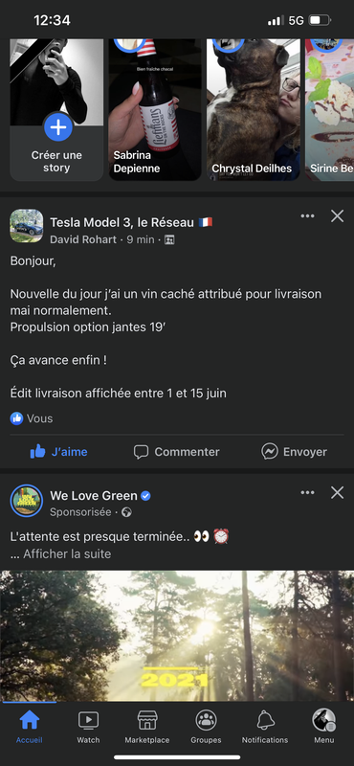The width and height of the screenshot is (354, 766).
Task: Tap Commenter on the Tesla post
Action: pyautogui.click(x=177, y=452)
